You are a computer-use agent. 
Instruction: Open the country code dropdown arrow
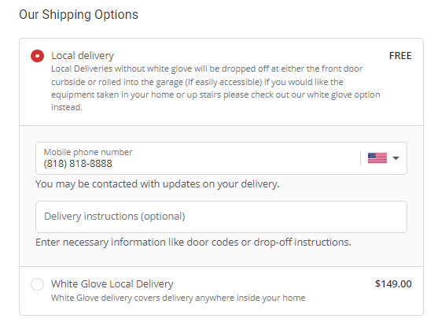coord(396,158)
